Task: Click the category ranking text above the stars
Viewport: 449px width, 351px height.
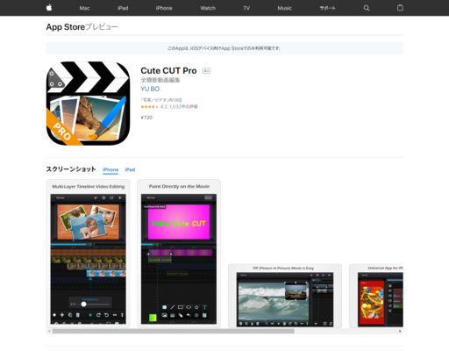Action: [x=161, y=100]
